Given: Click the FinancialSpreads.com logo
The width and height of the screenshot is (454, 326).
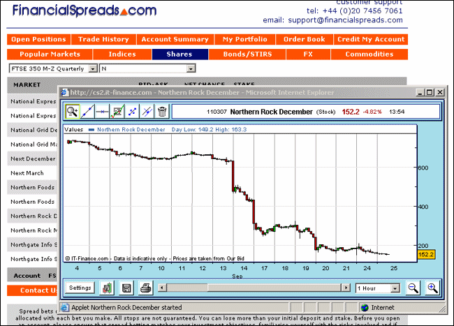Looking at the screenshot, I should tap(85, 10).
